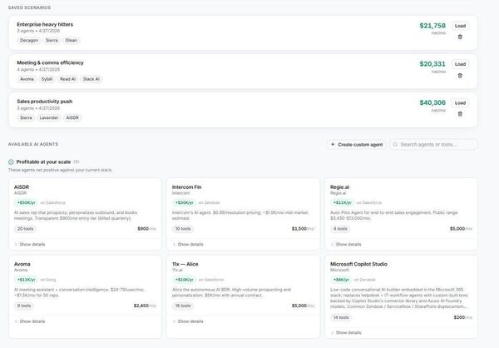
Task: Delete the Enterprise heavy hitters scenario
Action: (460, 37)
